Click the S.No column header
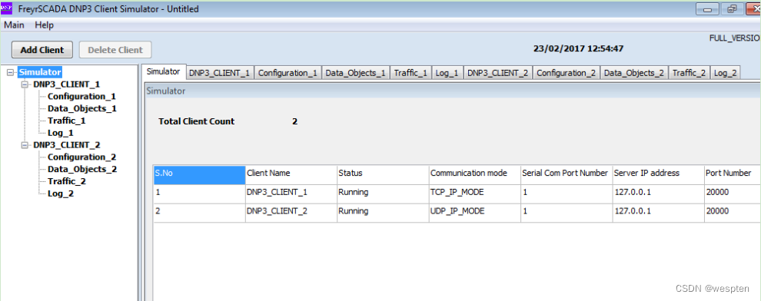The width and height of the screenshot is (761, 301). click(x=199, y=174)
